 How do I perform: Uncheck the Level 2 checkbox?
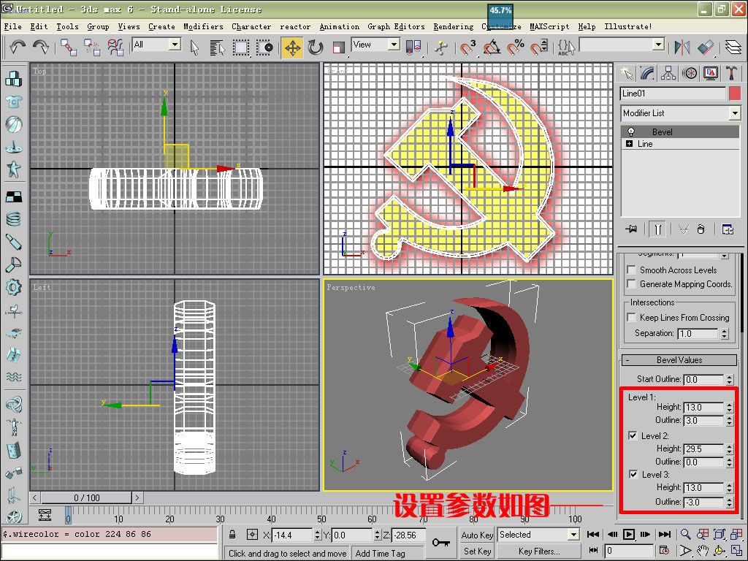(633, 436)
